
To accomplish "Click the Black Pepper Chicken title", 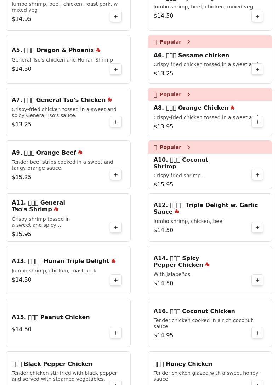I will click(x=52, y=364).
